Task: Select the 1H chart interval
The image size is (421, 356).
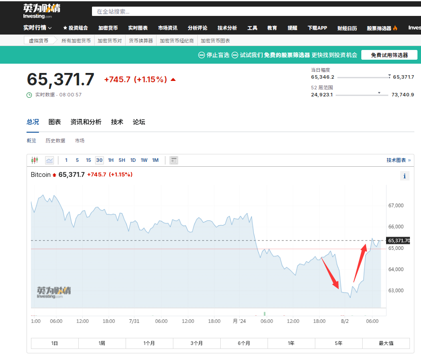Action: point(111,160)
